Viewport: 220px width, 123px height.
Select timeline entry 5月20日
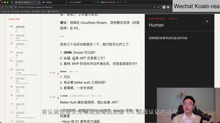pyautogui.click(x=20, y=96)
